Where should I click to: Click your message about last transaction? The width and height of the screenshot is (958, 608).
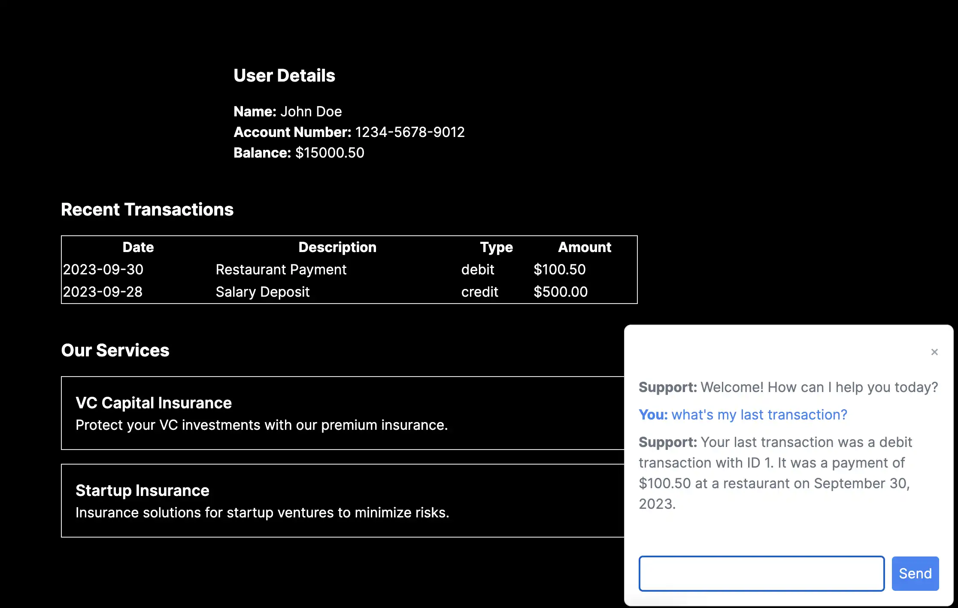pyautogui.click(x=743, y=415)
